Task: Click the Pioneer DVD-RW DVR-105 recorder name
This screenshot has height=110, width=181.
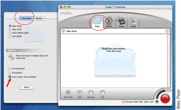Action: click(139, 102)
